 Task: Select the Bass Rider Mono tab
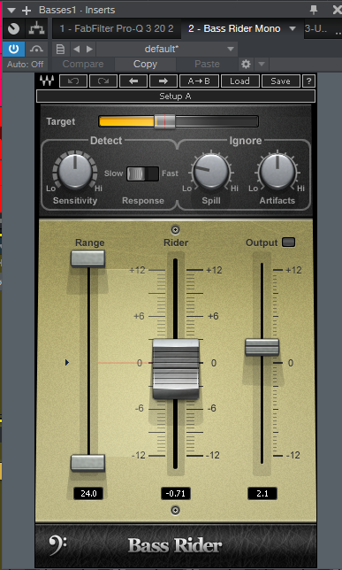234,28
